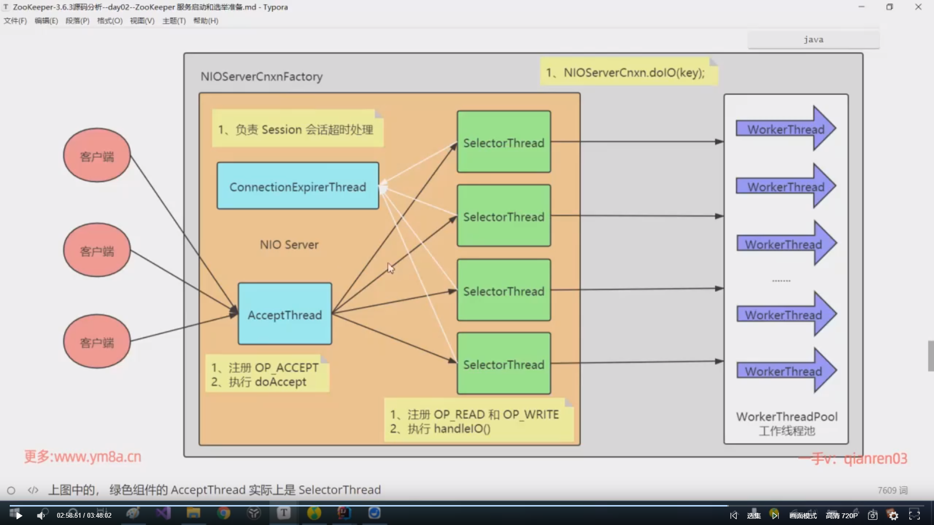Open the 格式(O) menu
The width and height of the screenshot is (934, 525).
[109, 21]
